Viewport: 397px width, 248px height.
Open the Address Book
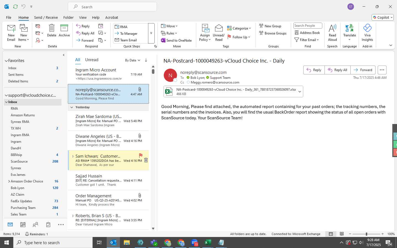pos(307,33)
